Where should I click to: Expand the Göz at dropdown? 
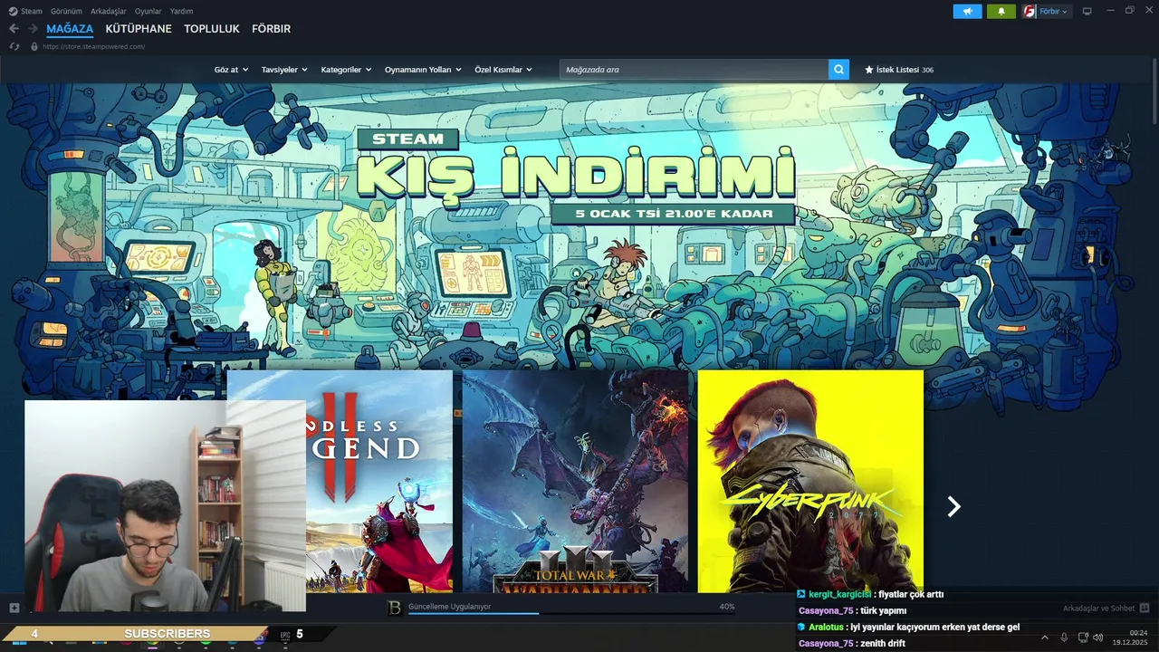(231, 70)
